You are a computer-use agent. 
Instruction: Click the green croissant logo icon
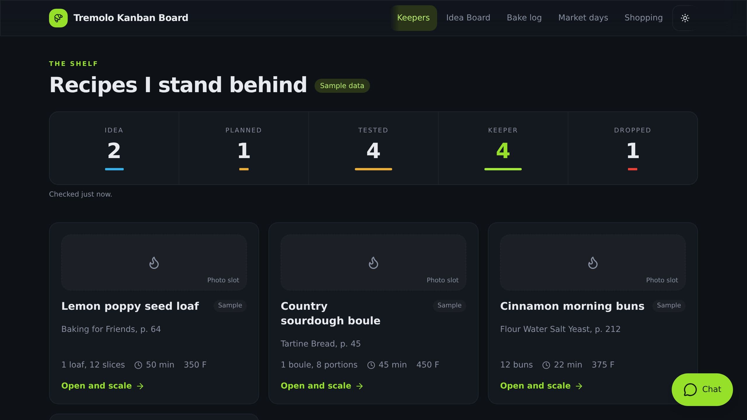pos(58,18)
